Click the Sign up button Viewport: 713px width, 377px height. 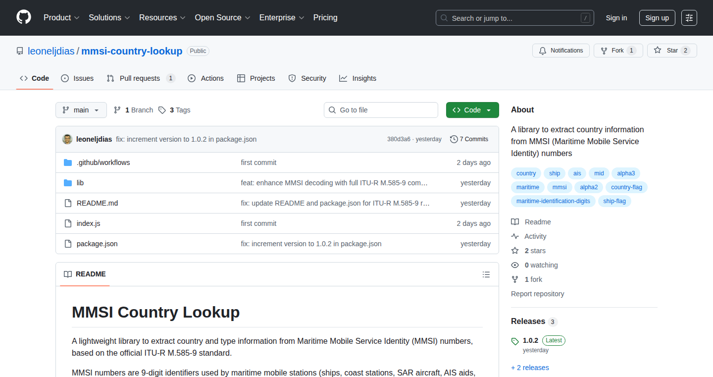[x=657, y=18]
